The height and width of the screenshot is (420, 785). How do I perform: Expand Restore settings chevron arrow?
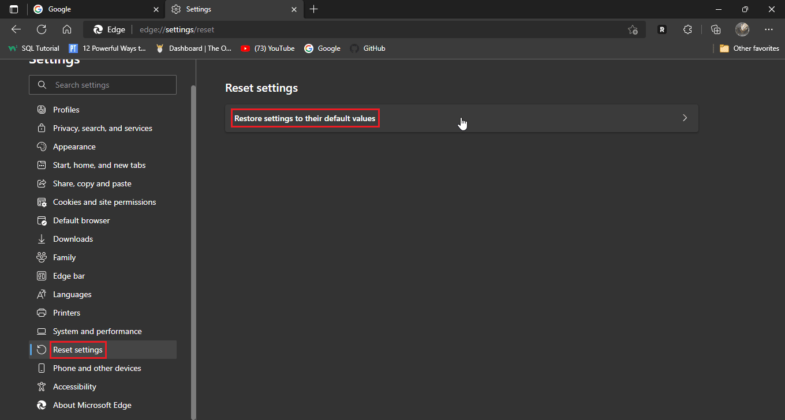click(685, 118)
